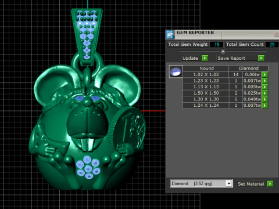Click the Diamond column header
279x209 pixels.
coord(249,69)
